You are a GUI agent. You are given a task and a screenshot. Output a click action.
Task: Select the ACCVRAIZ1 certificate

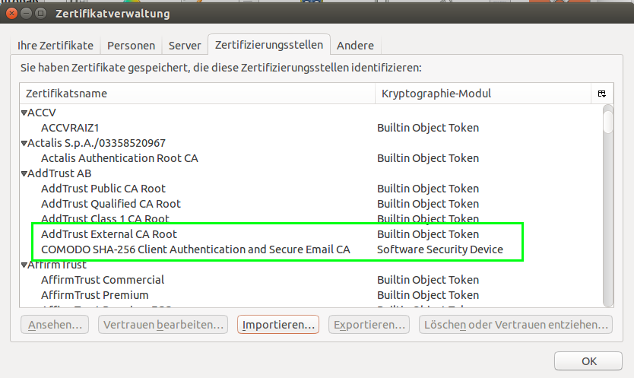point(70,128)
